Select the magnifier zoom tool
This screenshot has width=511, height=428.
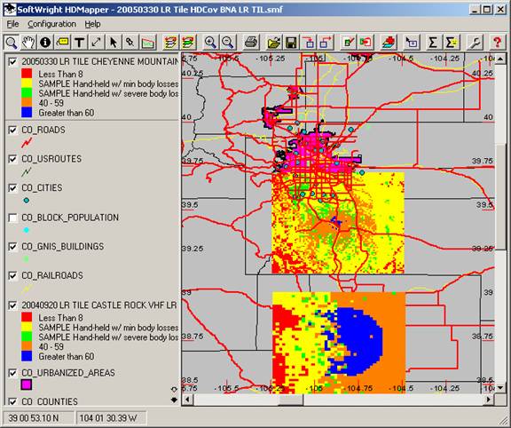11,43
